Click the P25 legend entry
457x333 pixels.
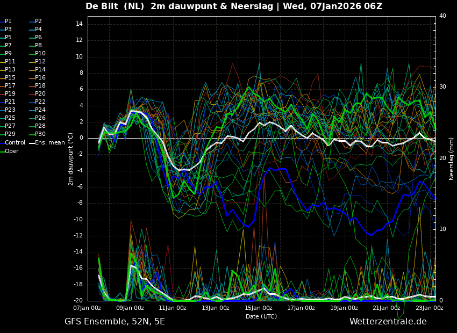pyautogui.click(x=8, y=118)
